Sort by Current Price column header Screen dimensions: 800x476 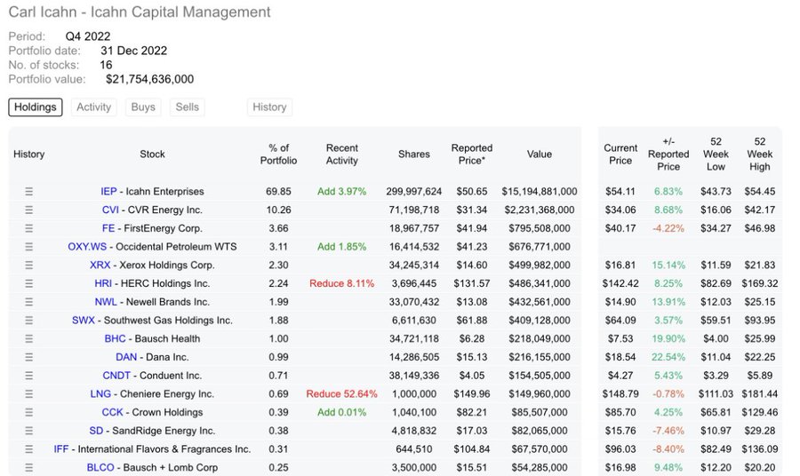pos(620,154)
